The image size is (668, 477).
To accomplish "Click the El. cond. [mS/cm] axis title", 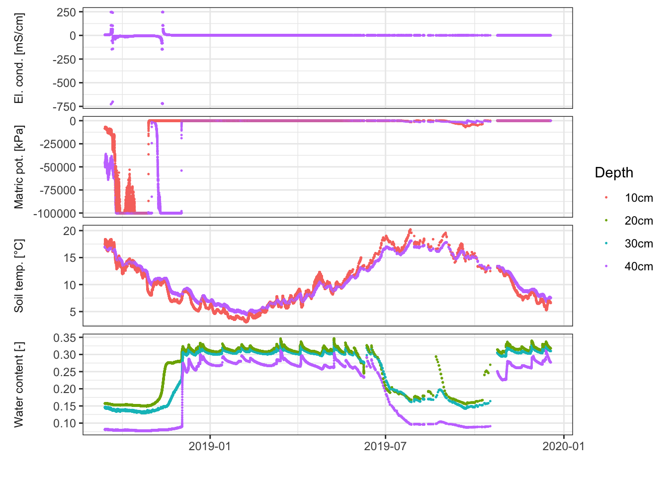I will point(19,58).
